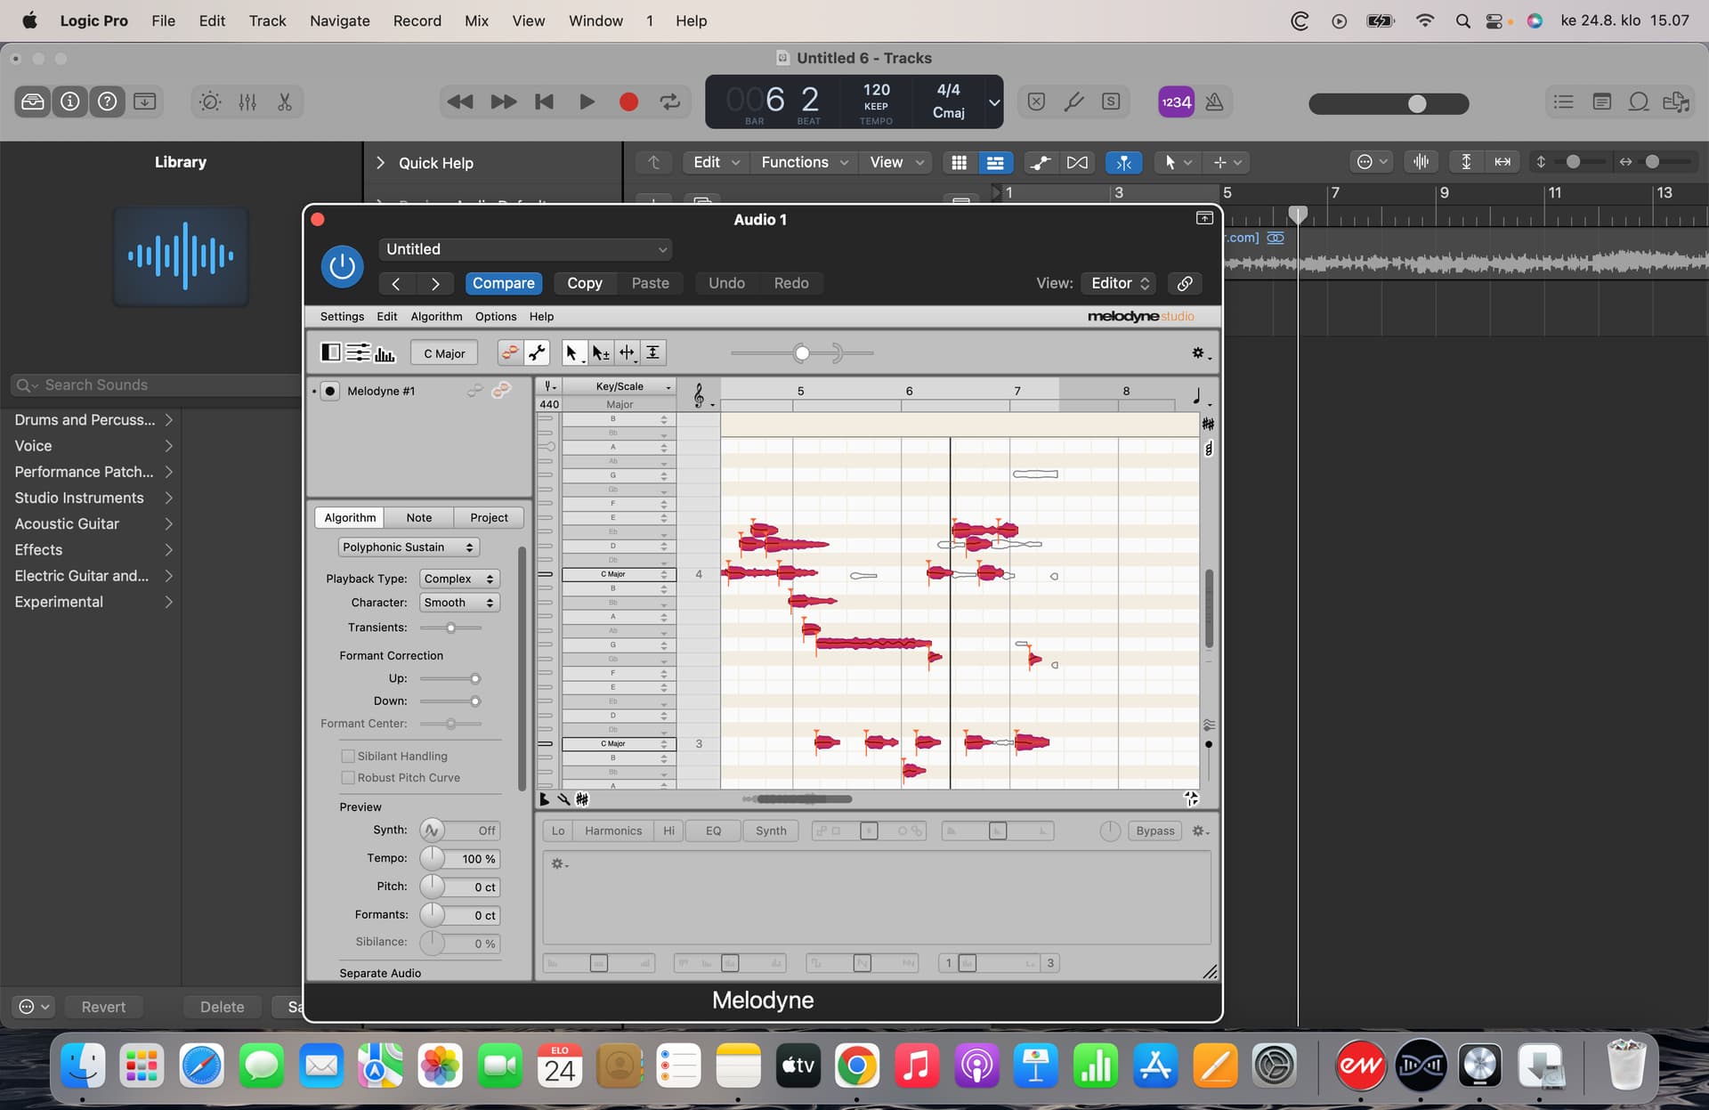The height and width of the screenshot is (1110, 1709).
Task: Toggle the Cycle loop button
Action: (670, 101)
